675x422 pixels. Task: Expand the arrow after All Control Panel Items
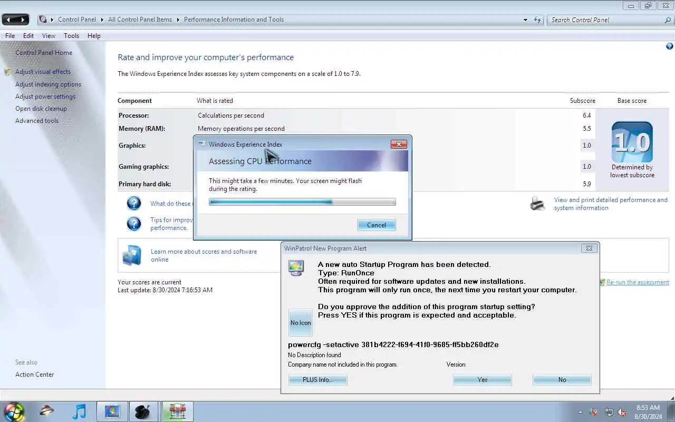point(178,20)
